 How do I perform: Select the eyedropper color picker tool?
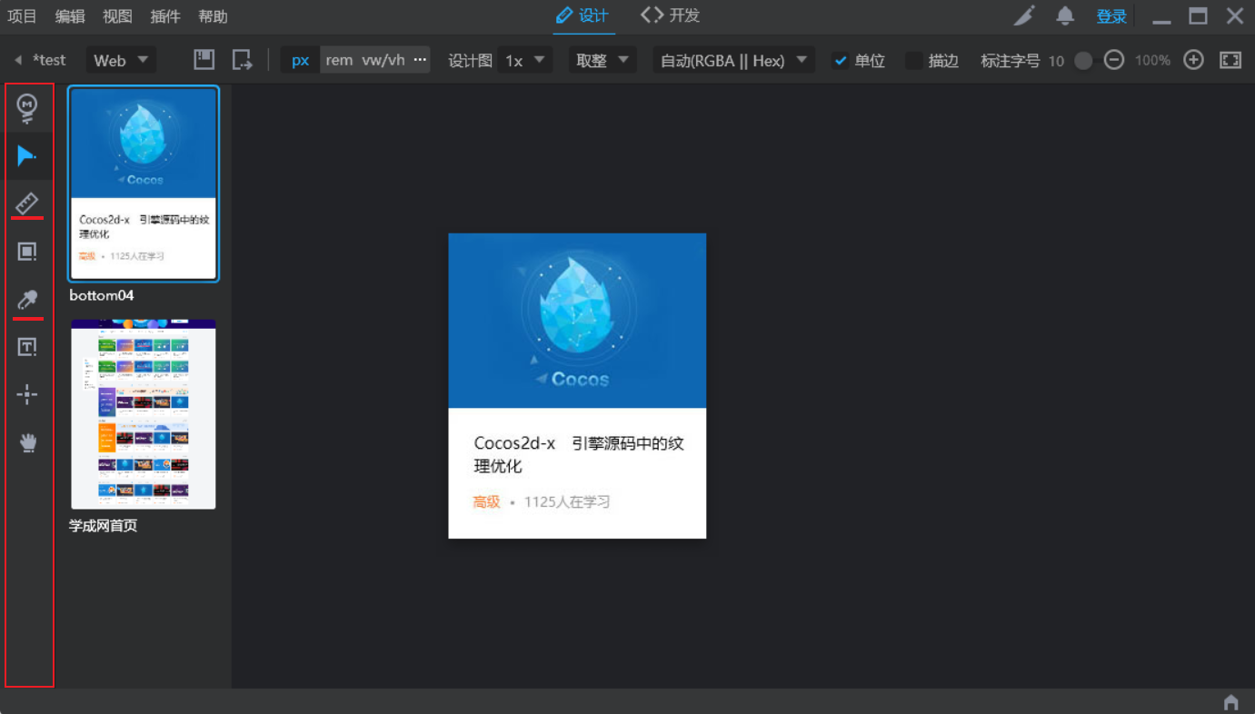27,299
